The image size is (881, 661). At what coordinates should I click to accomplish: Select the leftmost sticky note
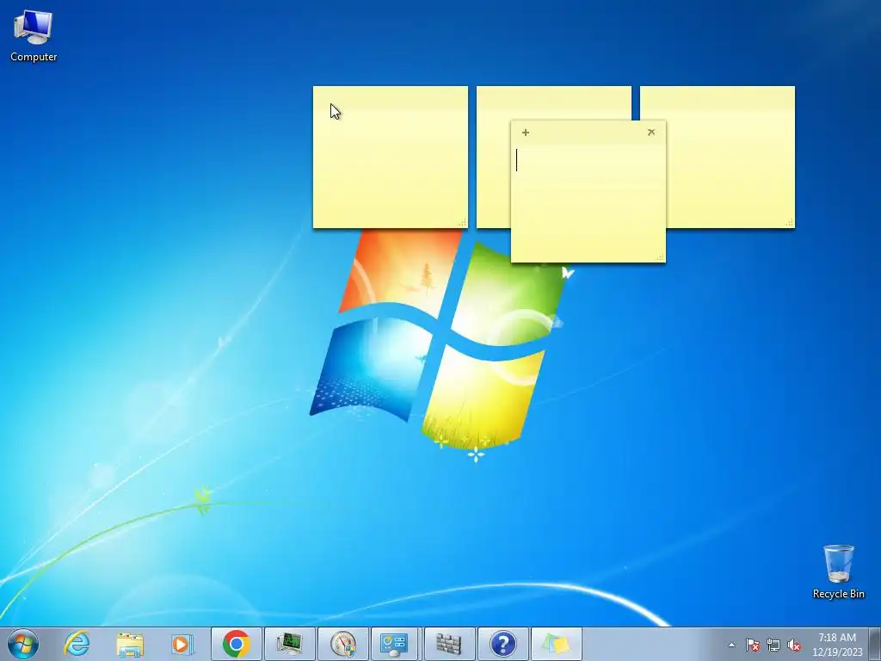[x=390, y=157]
